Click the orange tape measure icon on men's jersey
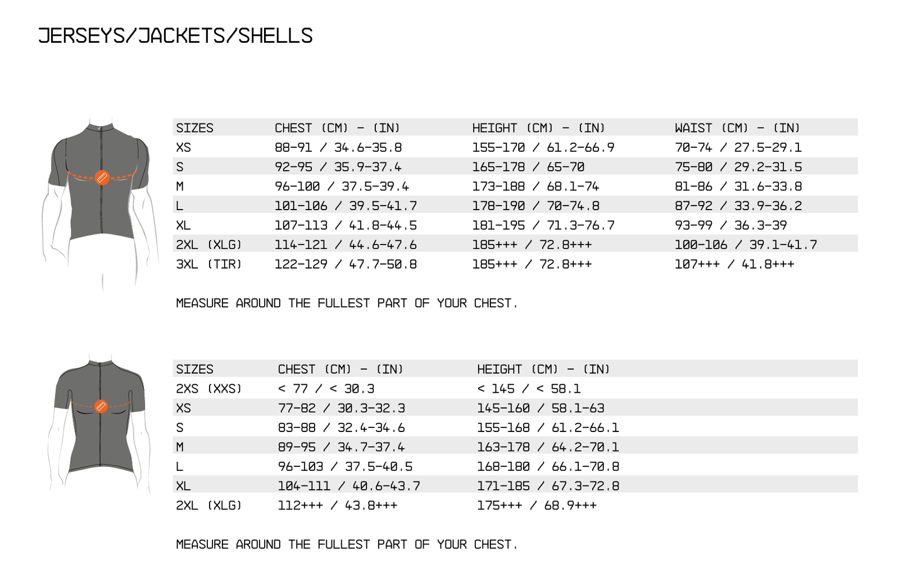 pyautogui.click(x=102, y=178)
